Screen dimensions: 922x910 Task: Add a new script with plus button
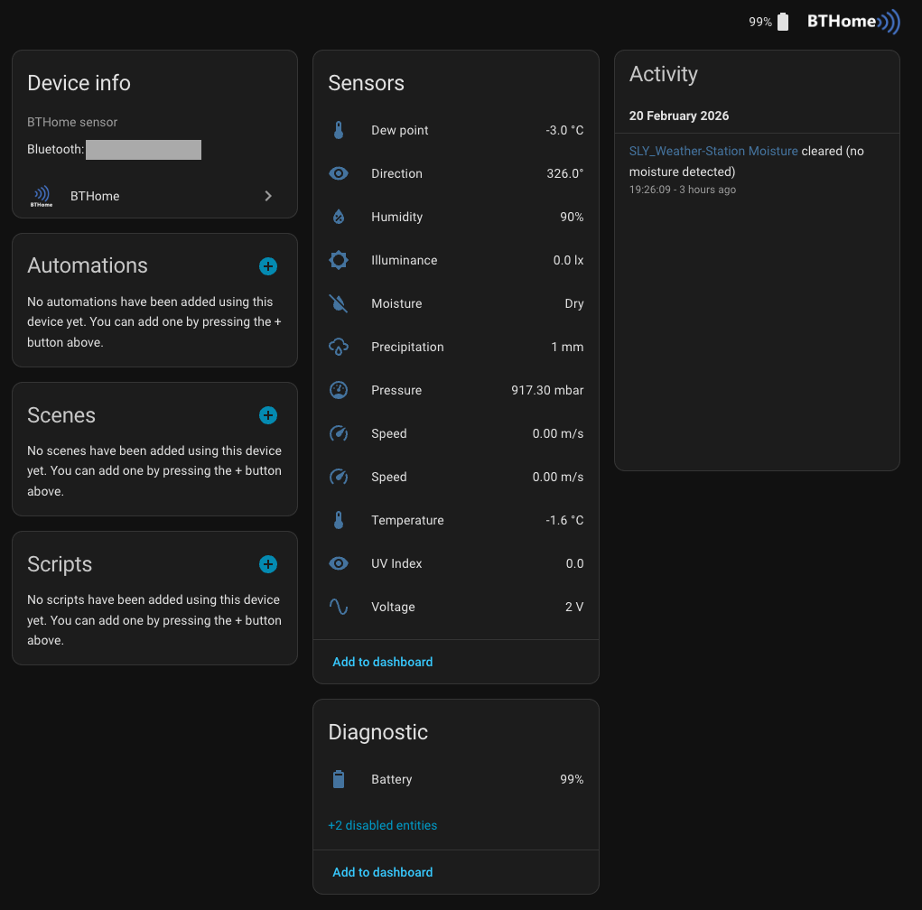tap(268, 564)
